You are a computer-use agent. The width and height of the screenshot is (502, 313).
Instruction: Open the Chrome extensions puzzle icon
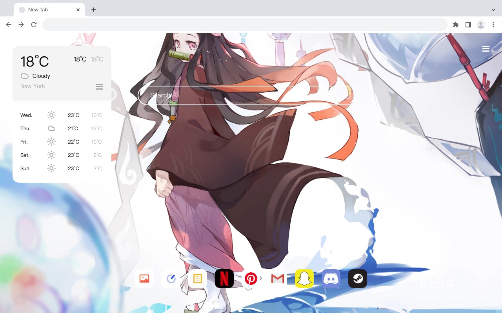click(455, 25)
